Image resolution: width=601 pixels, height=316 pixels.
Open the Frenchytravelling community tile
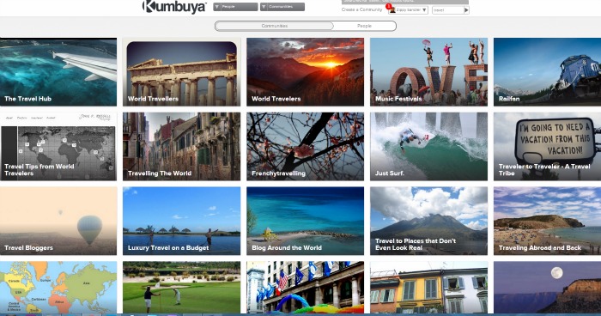pos(305,146)
